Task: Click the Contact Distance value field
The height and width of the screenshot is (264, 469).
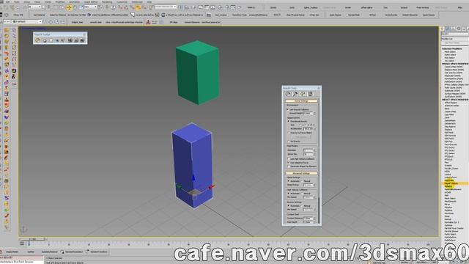Action: click(x=308, y=219)
